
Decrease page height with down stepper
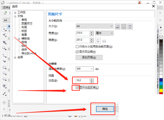pos(92,42)
